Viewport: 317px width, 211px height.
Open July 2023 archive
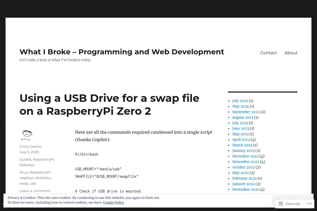[x=240, y=123]
